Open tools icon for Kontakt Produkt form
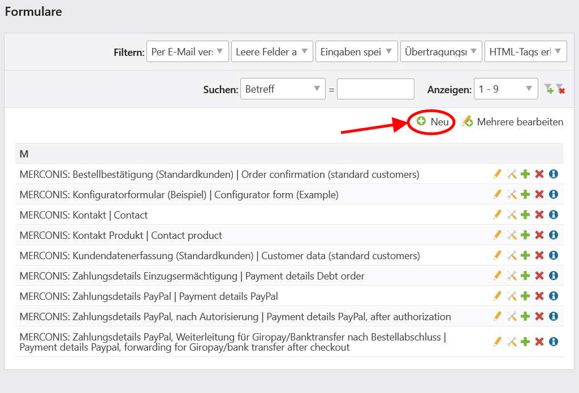This screenshot has width=579, height=393. pyautogui.click(x=511, y=235)
